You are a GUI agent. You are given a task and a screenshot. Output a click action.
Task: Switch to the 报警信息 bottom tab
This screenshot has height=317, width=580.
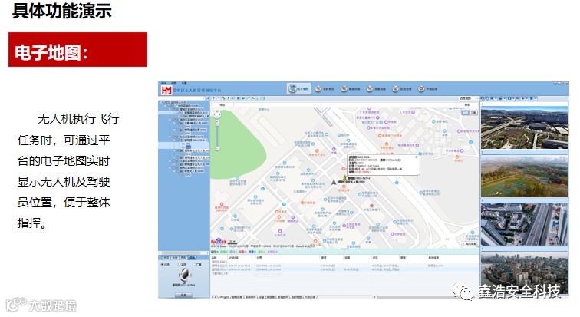coord(237,297)
